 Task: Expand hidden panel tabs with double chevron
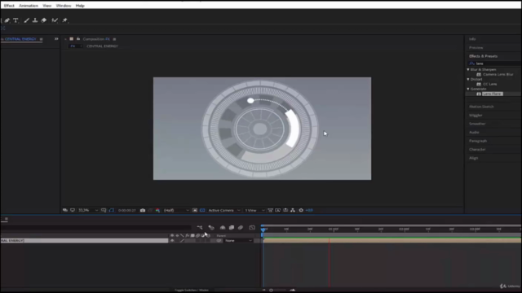tap(56, 39)
